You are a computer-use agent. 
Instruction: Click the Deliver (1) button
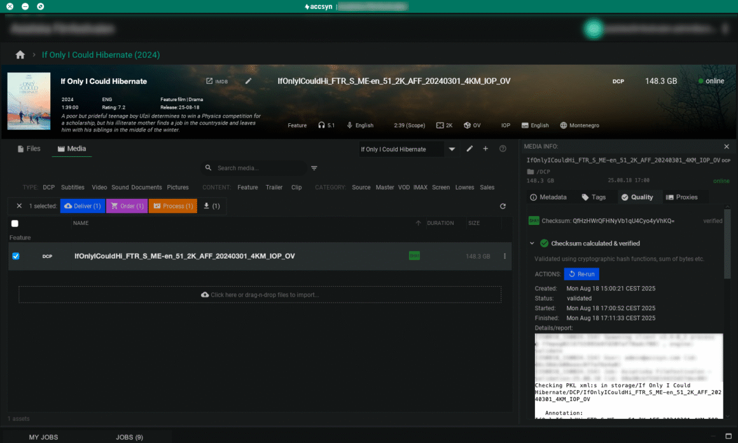(83, 206)
